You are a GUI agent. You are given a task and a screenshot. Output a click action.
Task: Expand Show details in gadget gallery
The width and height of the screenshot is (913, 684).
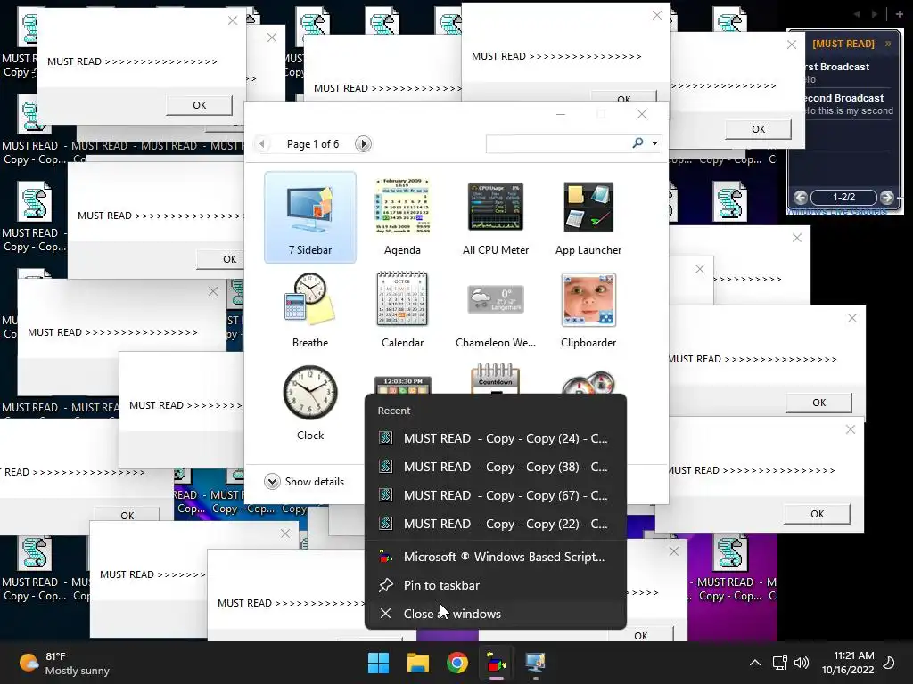[x=304, y=482]
